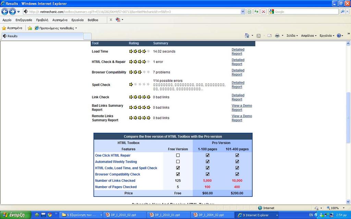Screen dimensions: 351x219
Task: Click the έναρξη Start button
Action: [x=15, y=215]
